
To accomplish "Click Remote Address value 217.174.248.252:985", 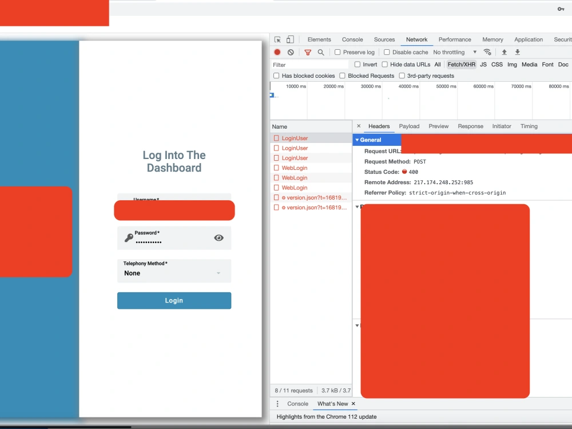I will click(x=443, y=182).
